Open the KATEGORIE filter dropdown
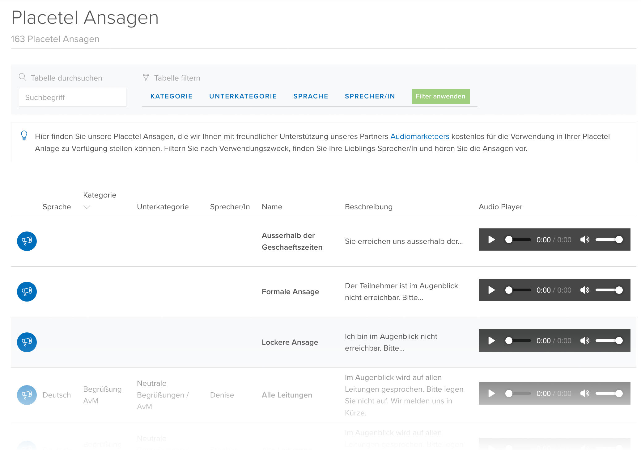 (x=171, y=96)
